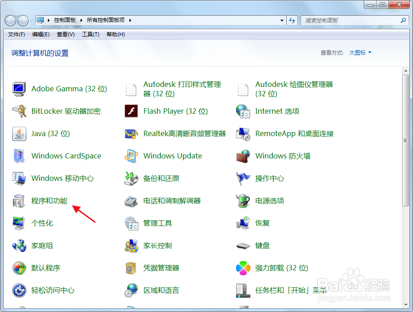Expand the arrow before 控制面板 breadcrumb

(x=49, y=20)
